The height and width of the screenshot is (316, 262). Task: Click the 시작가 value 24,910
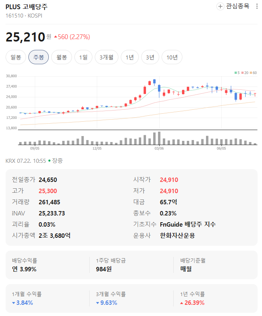(169, 180)
